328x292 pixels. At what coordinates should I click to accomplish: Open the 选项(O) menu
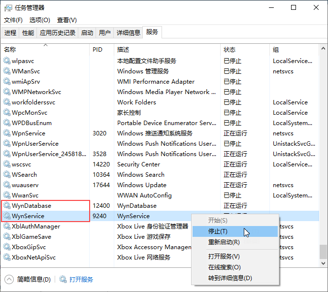[40, 20]
